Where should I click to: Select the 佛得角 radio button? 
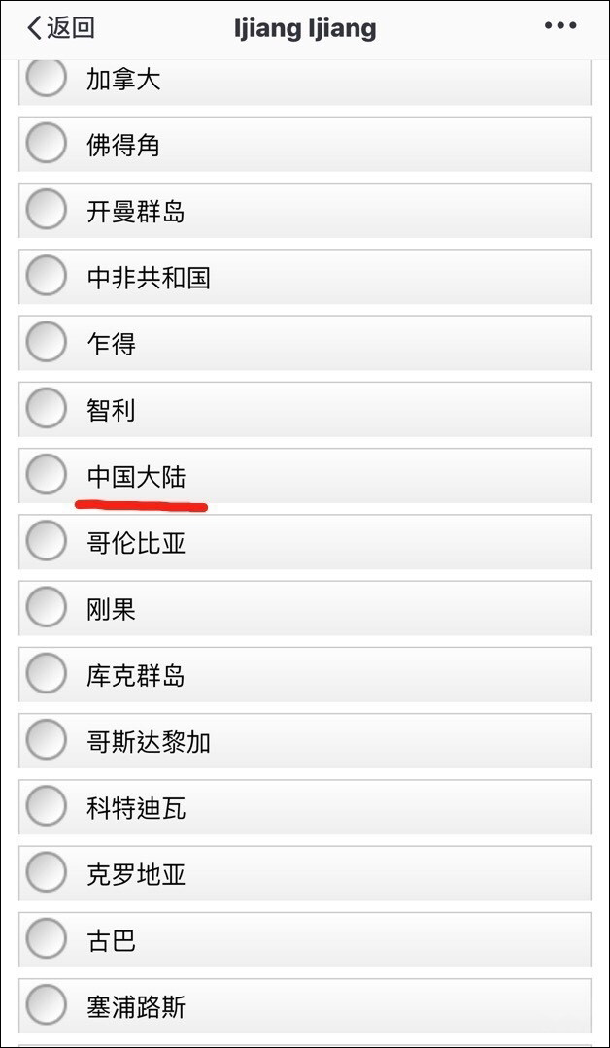click(x=47, y=144)
